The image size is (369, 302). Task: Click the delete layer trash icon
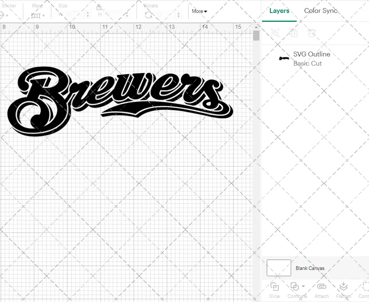click(312, 33)
